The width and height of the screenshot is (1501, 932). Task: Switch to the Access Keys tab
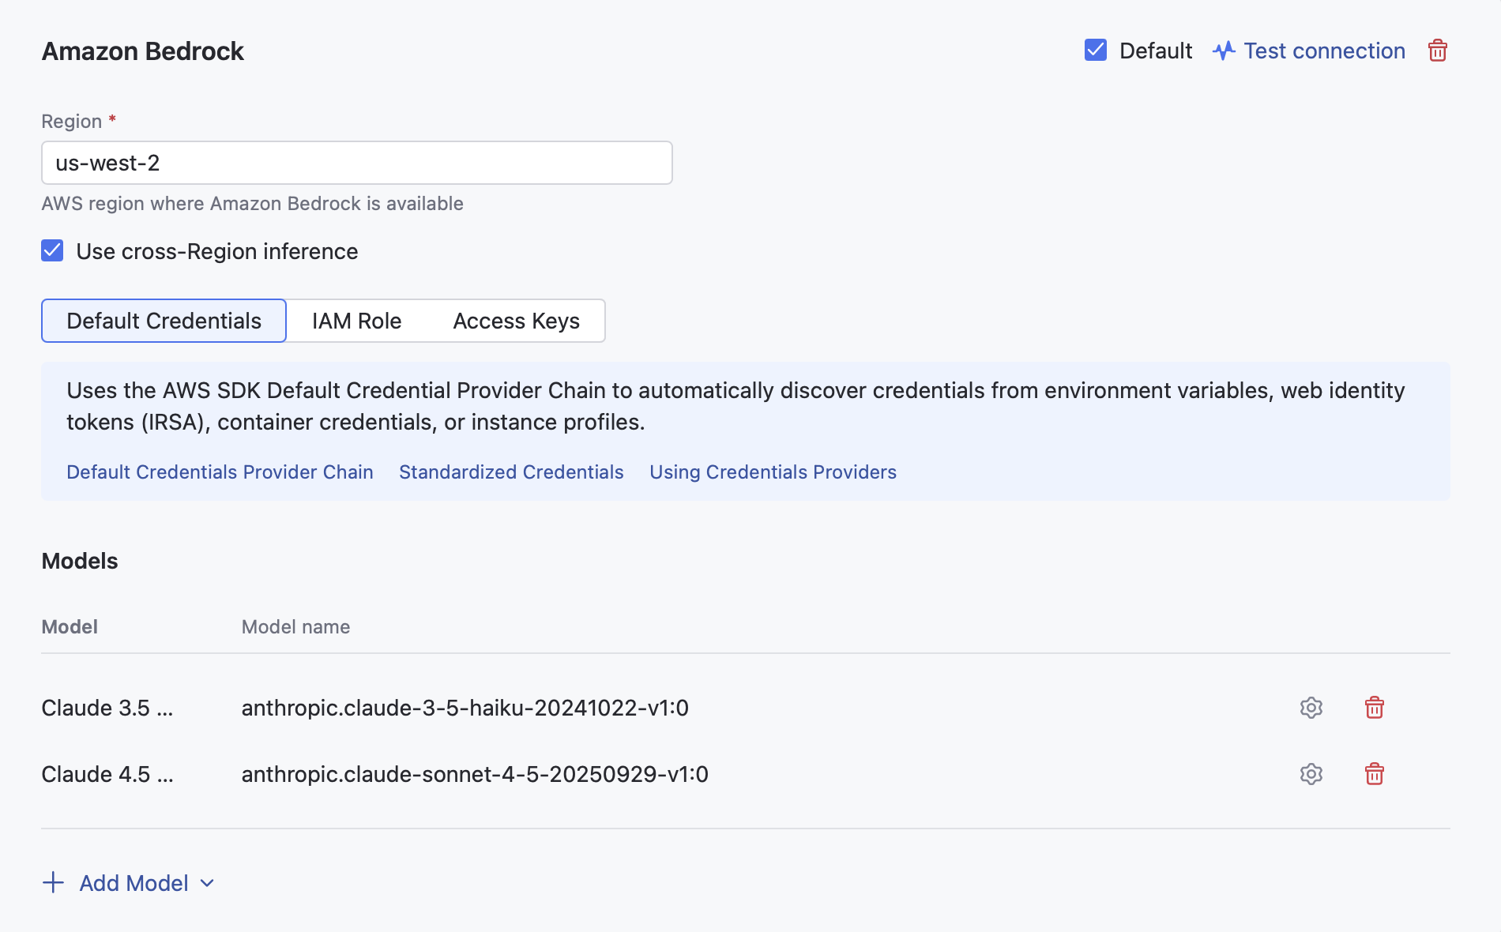pyautogui.click(x=516, y=321)
